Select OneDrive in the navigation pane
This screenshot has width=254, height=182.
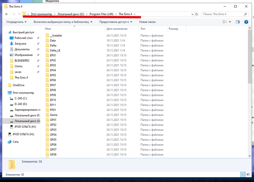pos(18,85)
